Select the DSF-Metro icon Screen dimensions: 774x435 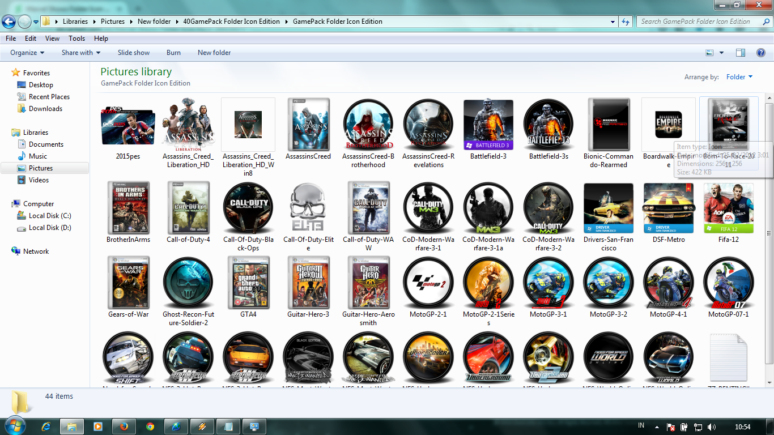click(x=669, y=208)
